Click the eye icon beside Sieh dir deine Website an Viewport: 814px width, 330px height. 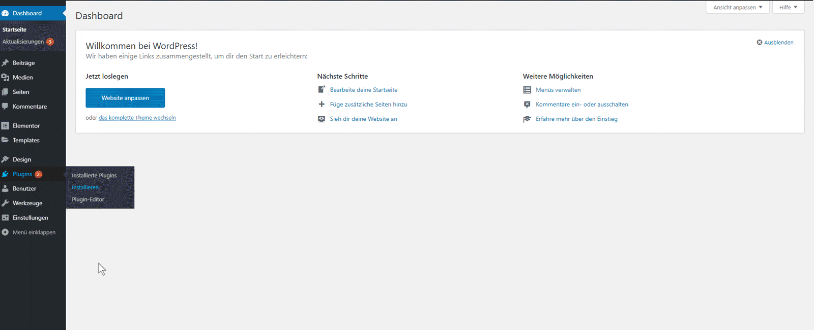click(x=322, y=119)
